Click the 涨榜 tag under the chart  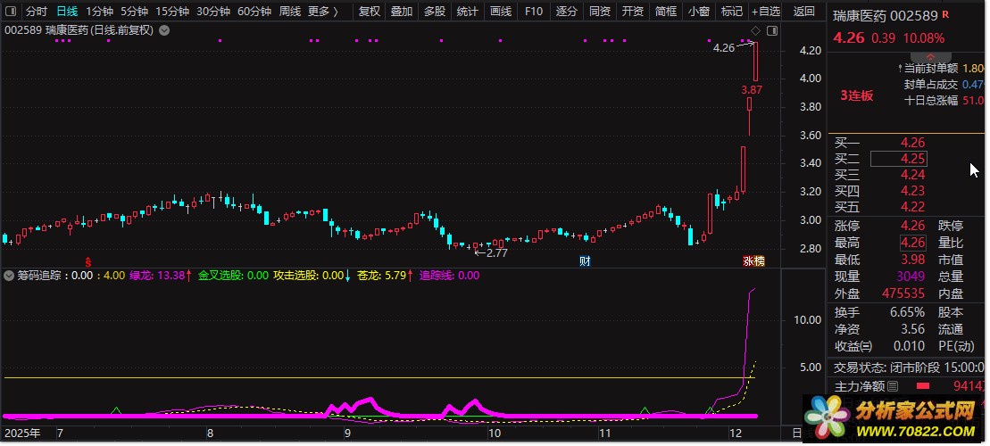(x=753, y=261)
